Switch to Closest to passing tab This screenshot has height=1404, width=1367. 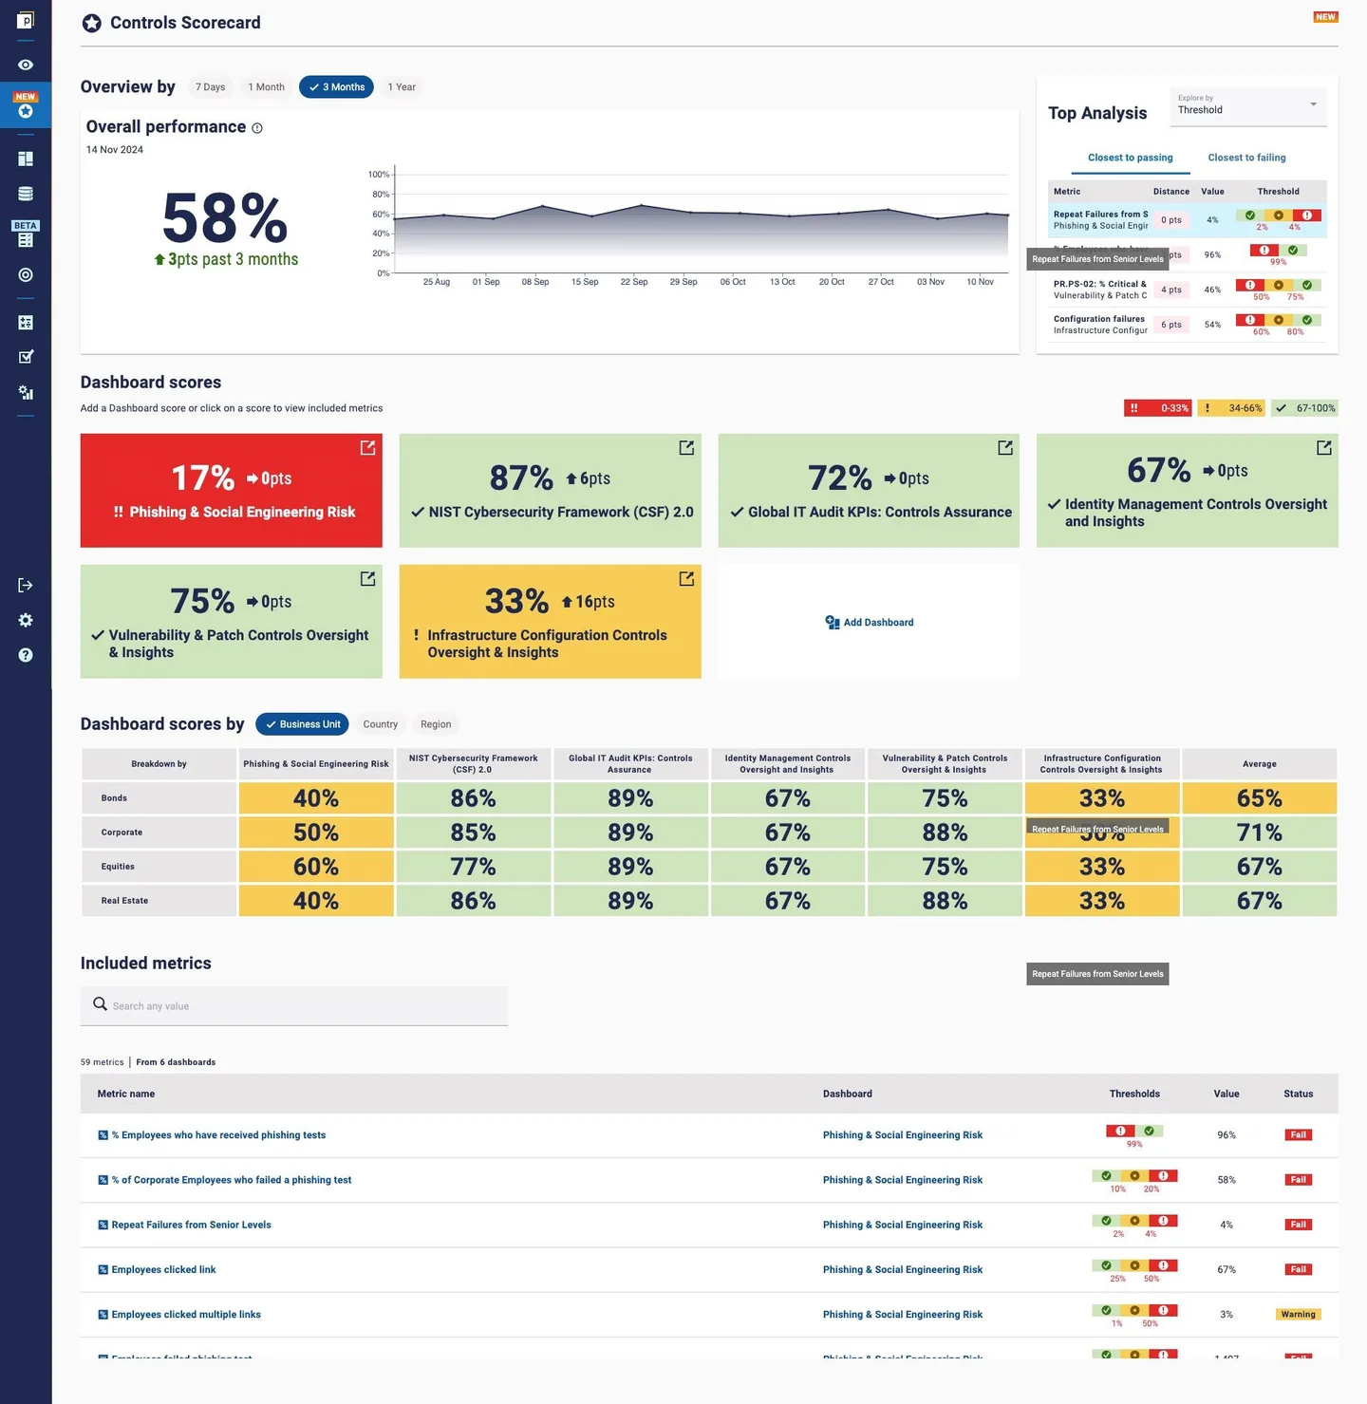point(1130,158)
